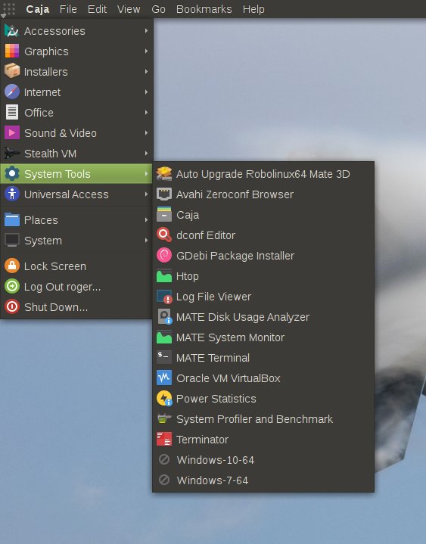Select the Oracle VM VirtualBox label
Image resolution: width=426 pixels, height=544 pixels.
coord(229,378)
